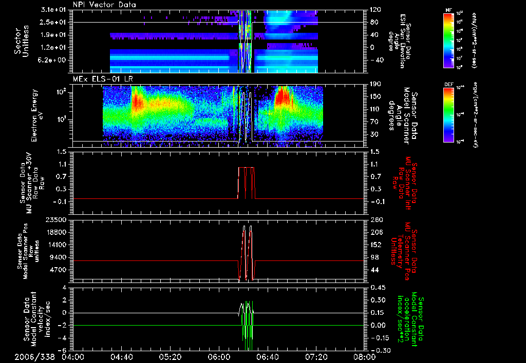Image resolution: width=526 pixels, height=363 pixels.
Task: Click the ergs/(cm**2-sr-sec-eV) color bar unit
Action: click(475, 114)
